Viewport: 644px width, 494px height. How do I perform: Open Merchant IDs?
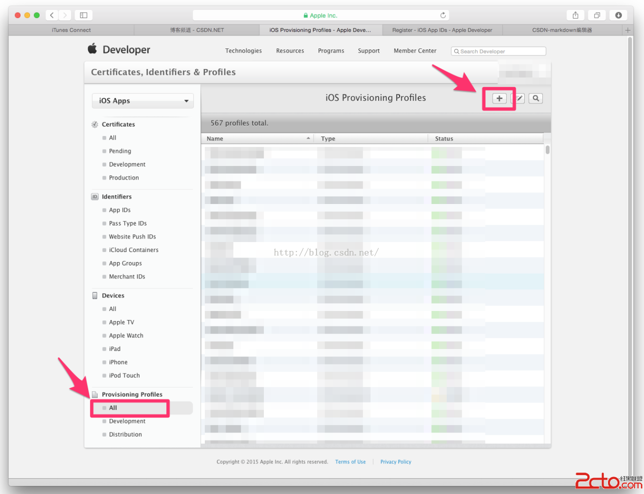[x=127, y=277]
